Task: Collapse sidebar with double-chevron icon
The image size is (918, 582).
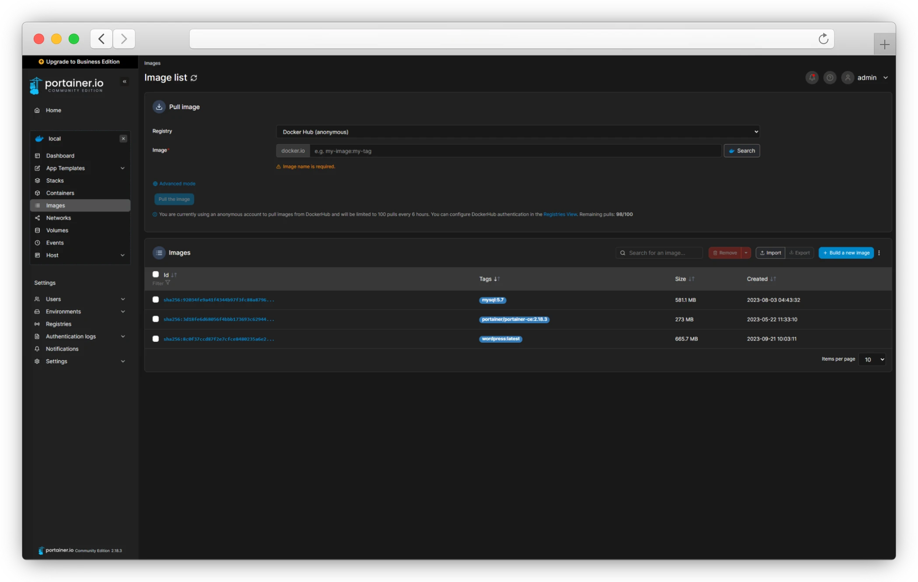Action: coord(125,82)
